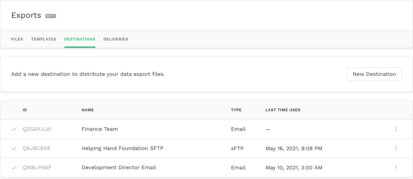
Task: Sort by the ID column header
Action: tap(25, 110)
